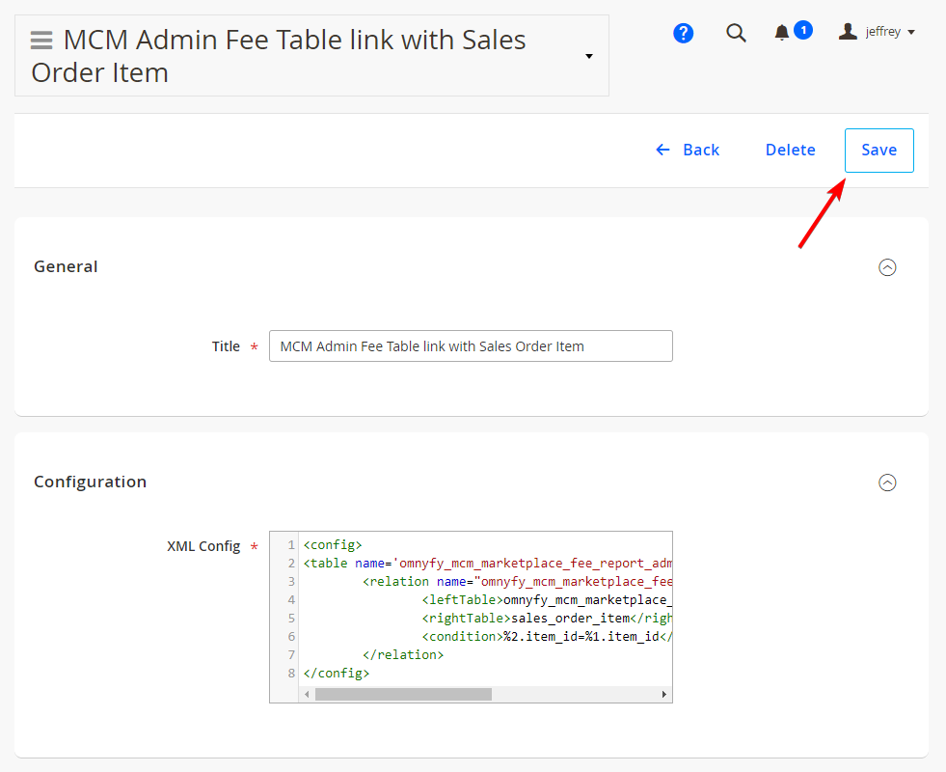The width and height of the screenshot is (946, 772).
Task: Click the XML editor scroll right arrow
Action: (663, 694)
